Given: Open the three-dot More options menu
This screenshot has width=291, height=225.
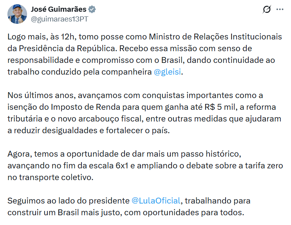Looking at the screenshot, I should (x=279, y=9).
